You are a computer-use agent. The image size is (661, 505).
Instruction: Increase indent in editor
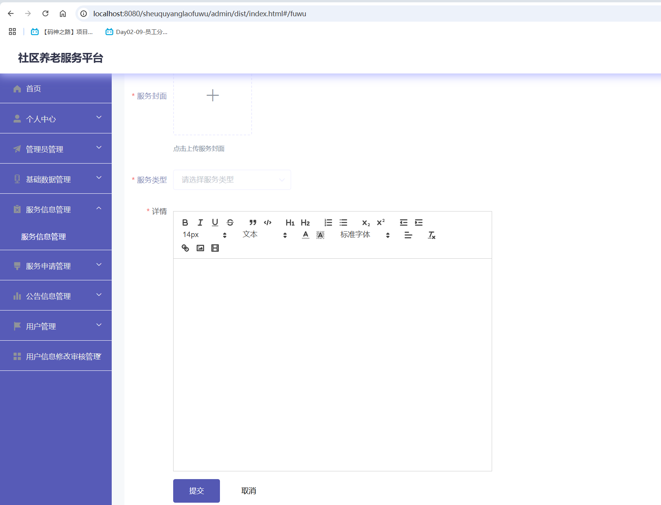419,222
